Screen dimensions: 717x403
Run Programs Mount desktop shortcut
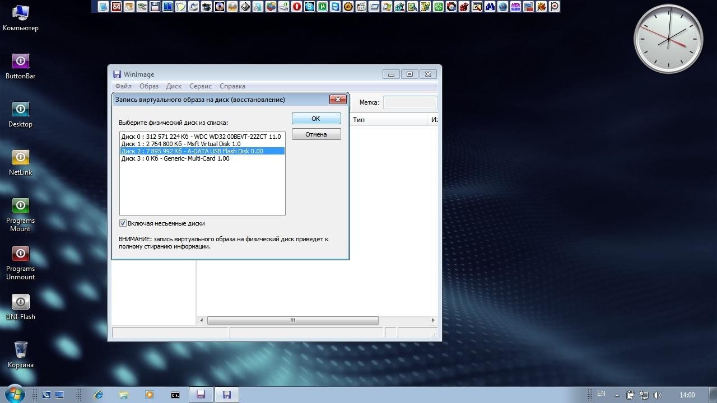[20, 214]
